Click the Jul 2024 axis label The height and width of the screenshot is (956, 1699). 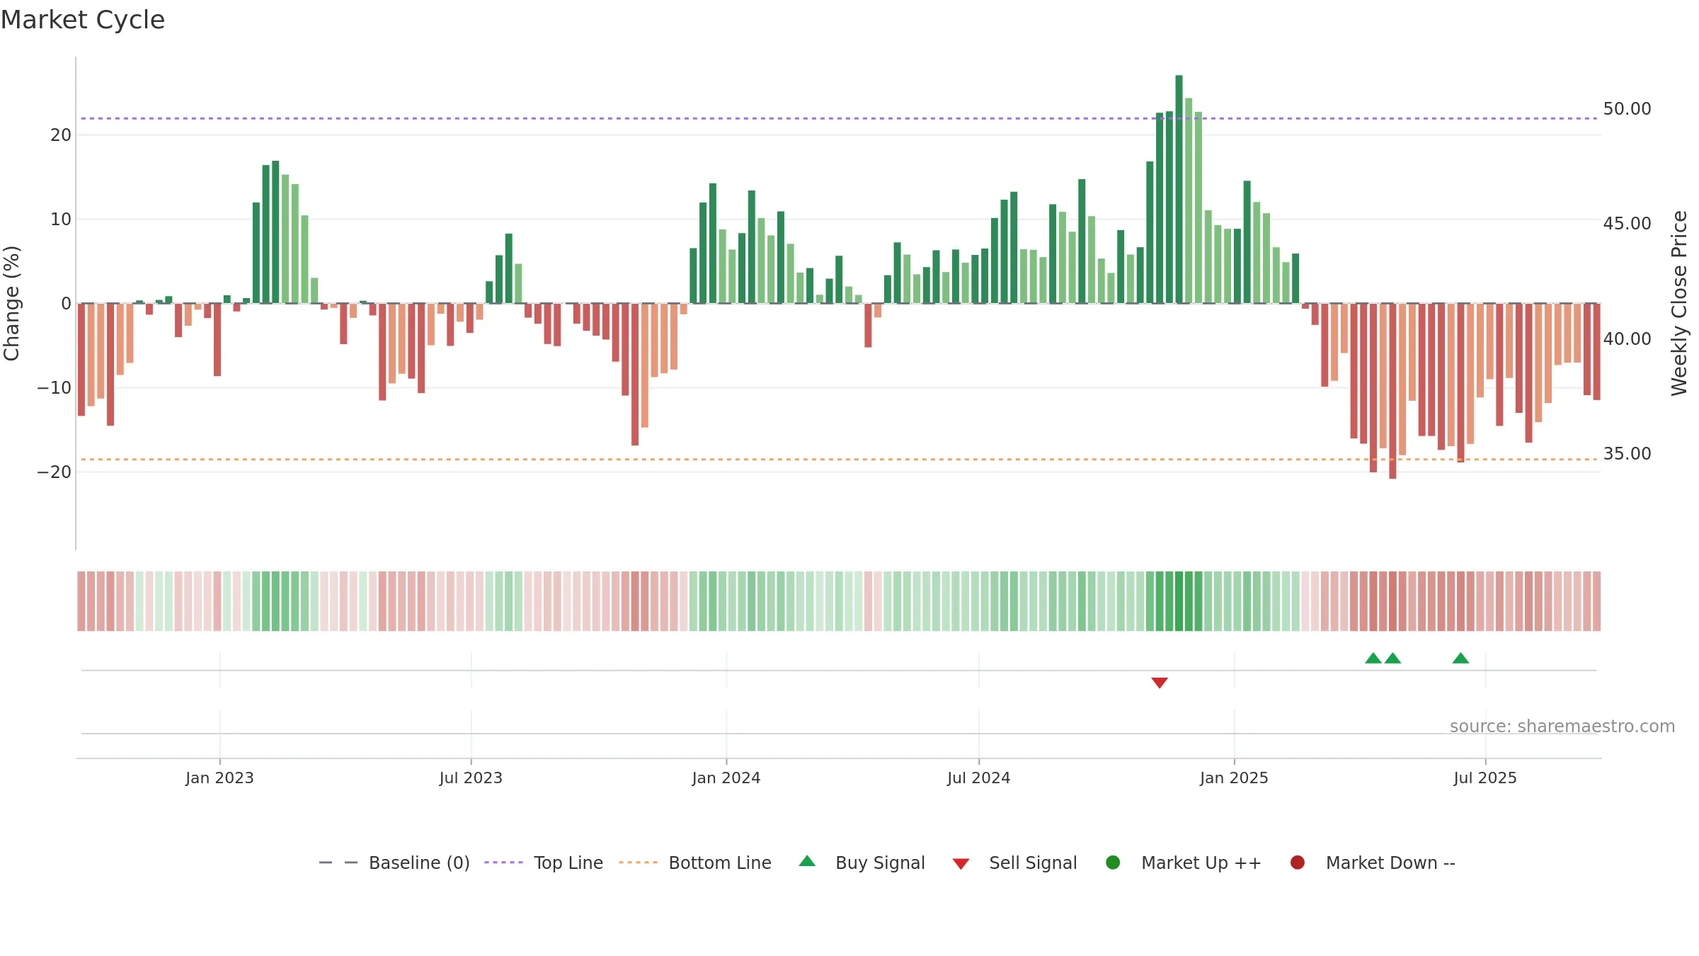979,778
